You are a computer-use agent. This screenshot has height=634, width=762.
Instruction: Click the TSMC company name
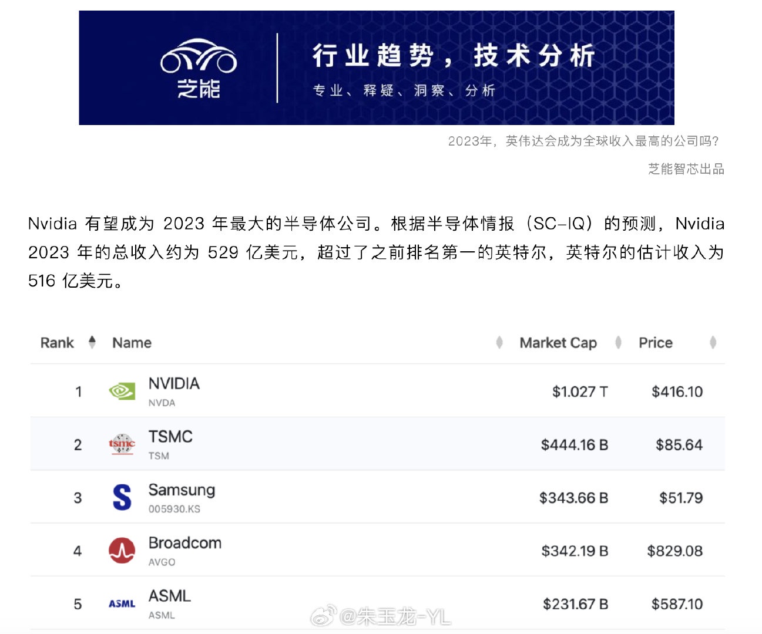(x=170, y=437)
